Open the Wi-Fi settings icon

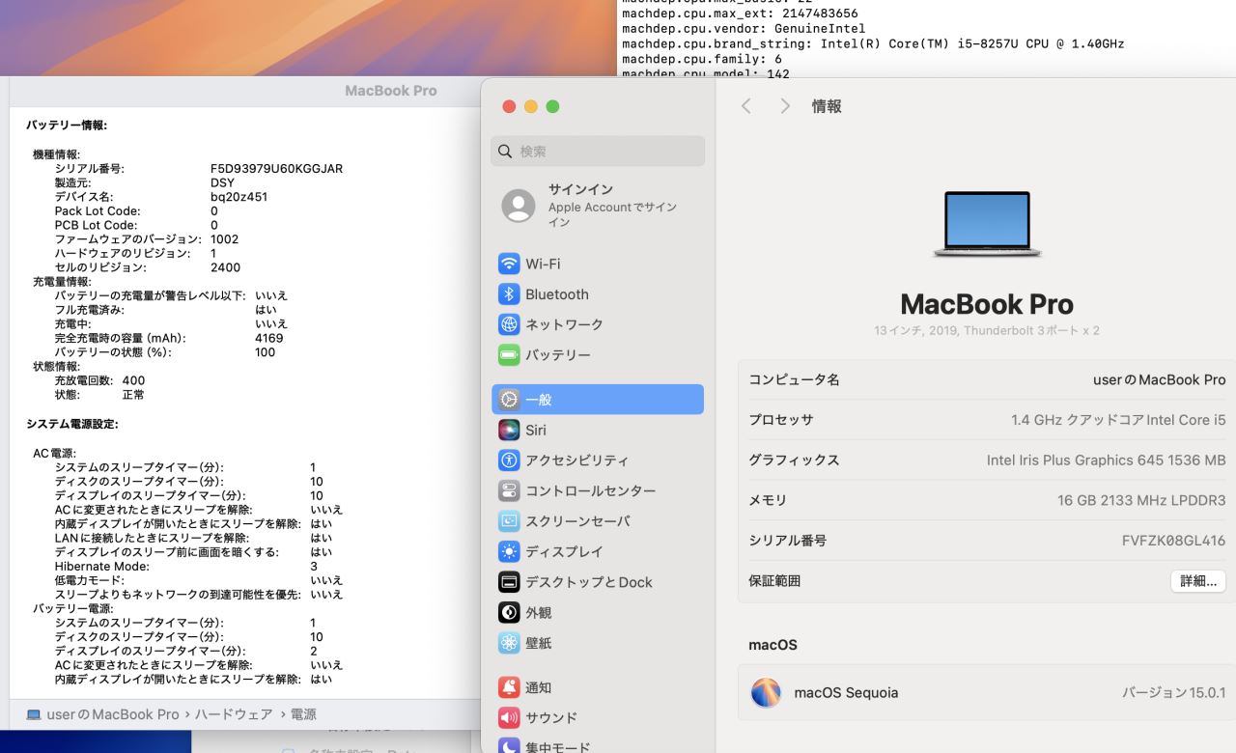[509, 264]
